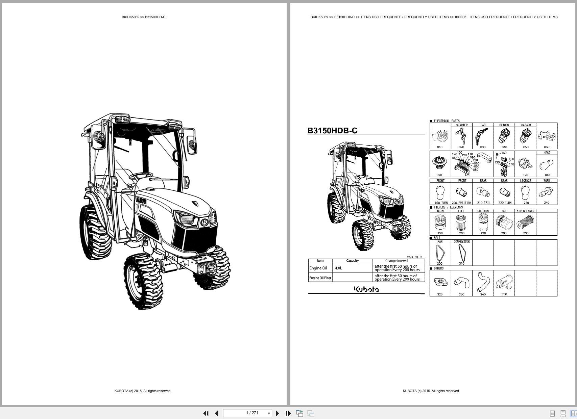Switch to continuous scrolling page view
Viewport: 577px width, 419px height.
pos(563,413)
